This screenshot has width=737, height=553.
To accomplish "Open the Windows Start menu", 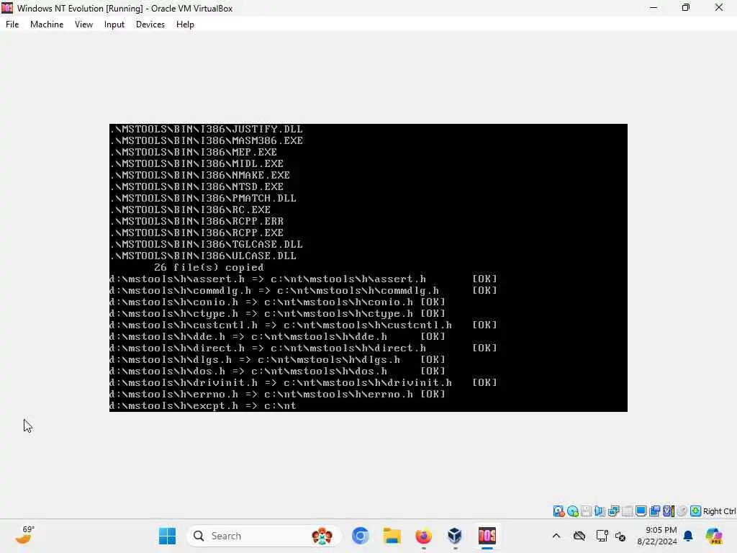I will click(167, 536).
